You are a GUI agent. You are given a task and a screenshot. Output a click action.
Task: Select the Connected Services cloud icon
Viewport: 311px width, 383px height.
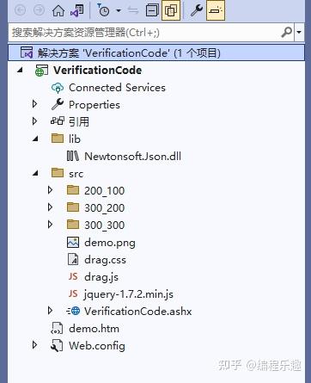pyautogui.click(x=58, y=88)
